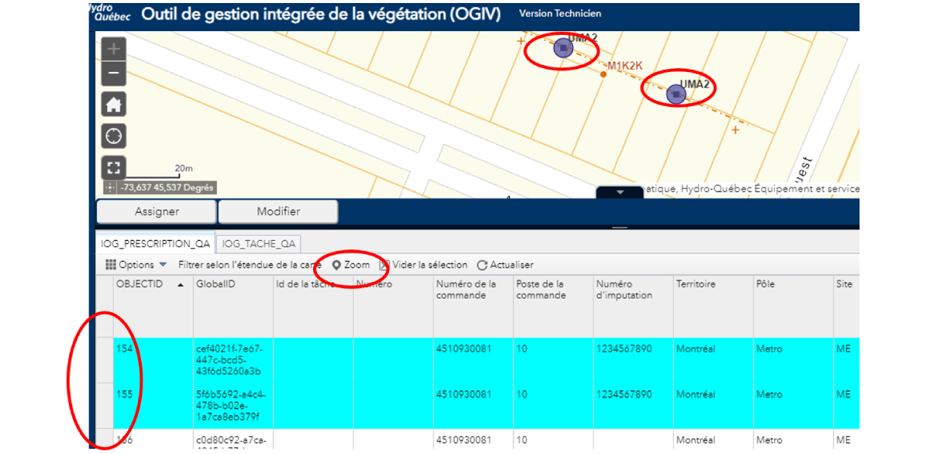Click the Numéro de la commande header
Screen dimensions: 949x454
[473, 306]
